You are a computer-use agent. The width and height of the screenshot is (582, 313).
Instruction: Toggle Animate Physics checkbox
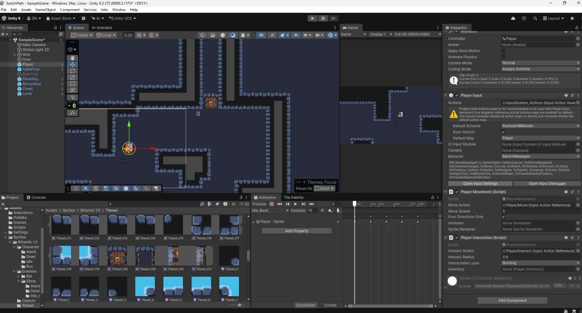pyautogui.click(x=503, y=57)
